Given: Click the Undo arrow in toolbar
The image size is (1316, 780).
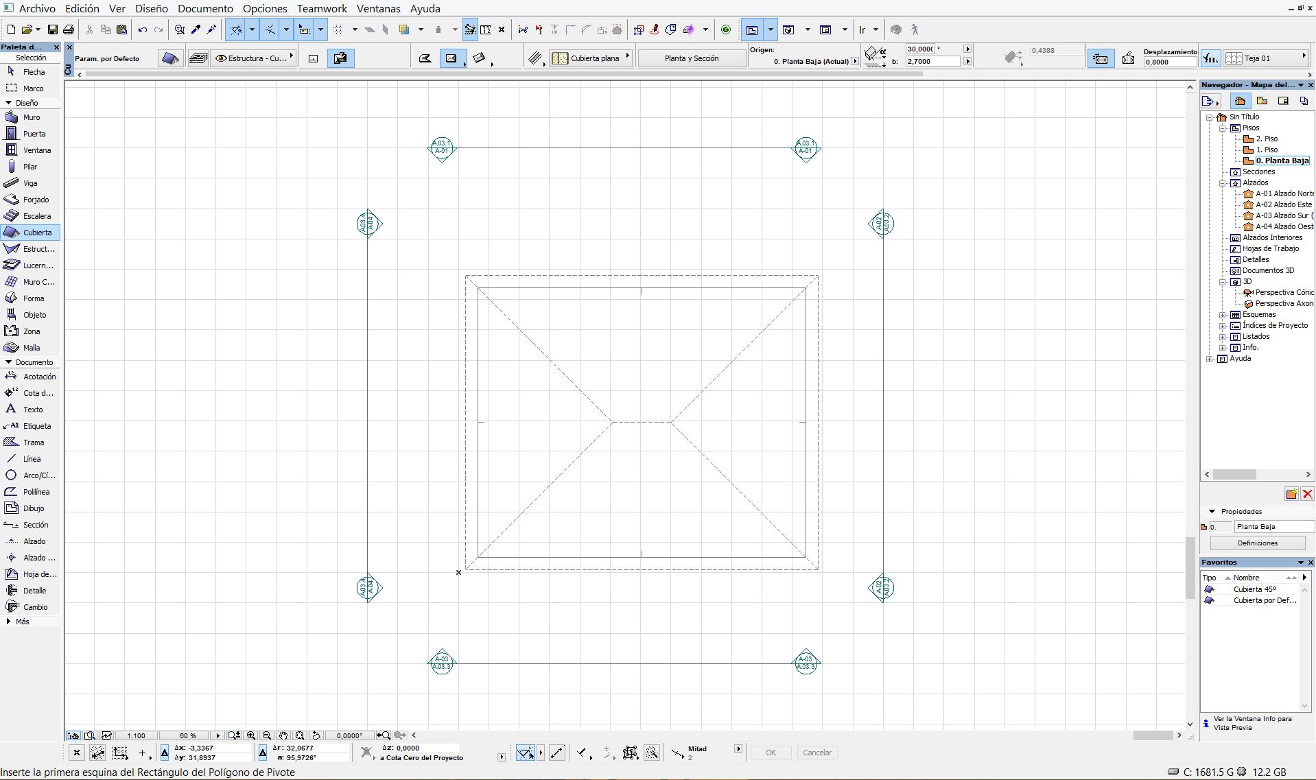Looking at the screenshot, I should [x=143, y=29].
